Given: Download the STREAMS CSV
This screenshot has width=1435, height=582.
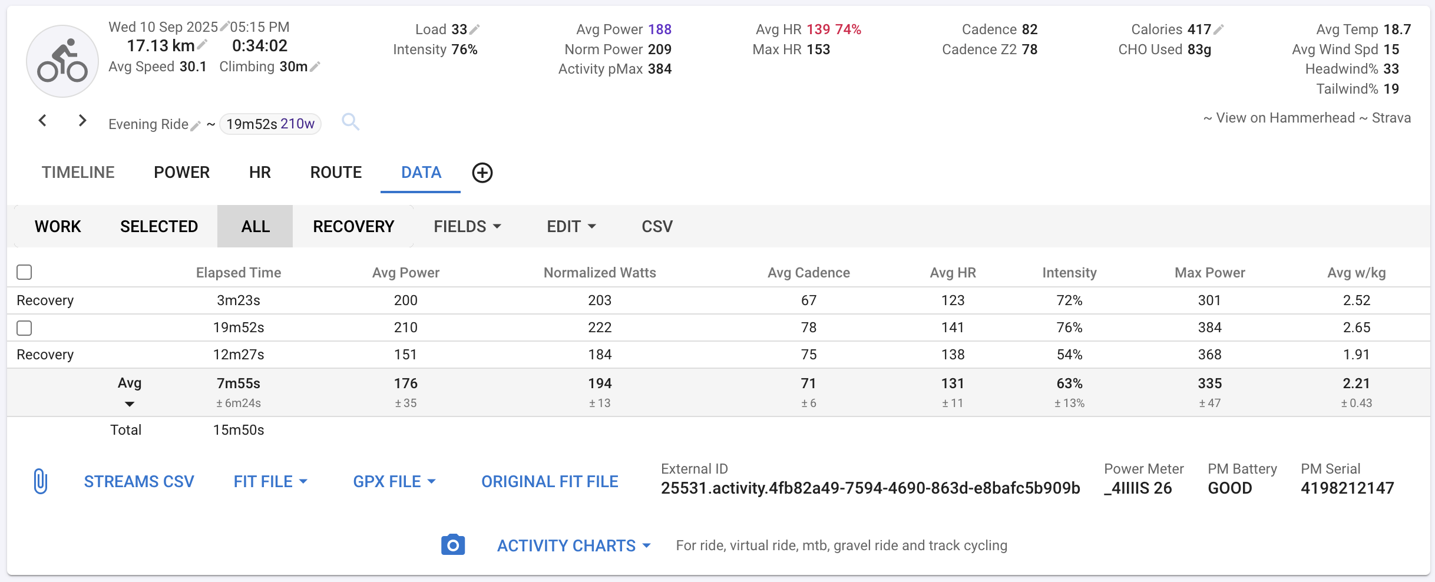Looking at the screenshot, I should (139, 481).
